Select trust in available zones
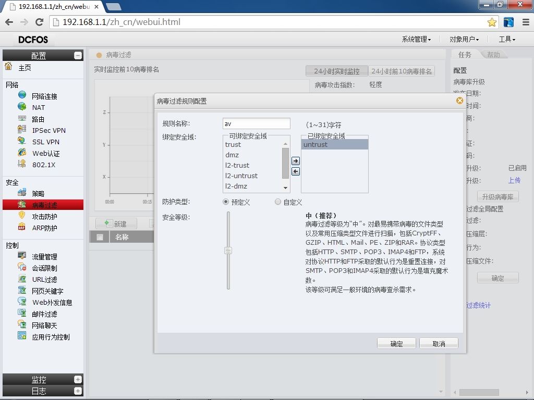534x400 pixels. 253,145
